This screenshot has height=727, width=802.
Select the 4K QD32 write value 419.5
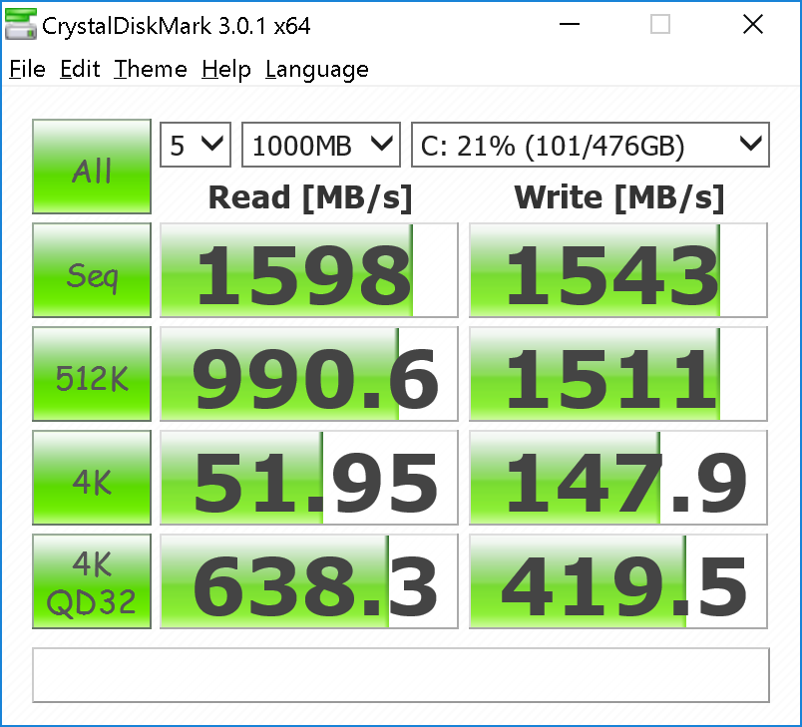coord(618,581)
